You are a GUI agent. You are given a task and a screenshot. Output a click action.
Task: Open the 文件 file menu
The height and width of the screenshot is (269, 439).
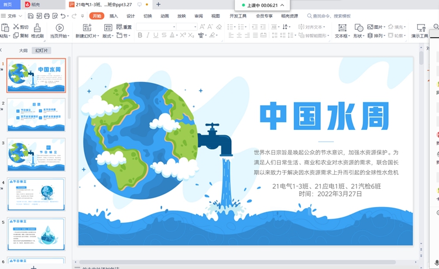12,16
